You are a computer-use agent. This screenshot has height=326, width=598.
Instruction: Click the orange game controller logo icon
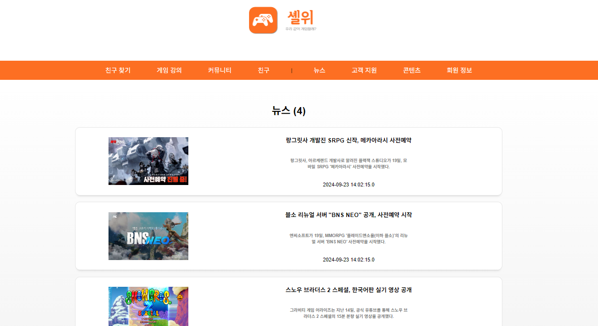pyautogui.click(x=263, y=20)
